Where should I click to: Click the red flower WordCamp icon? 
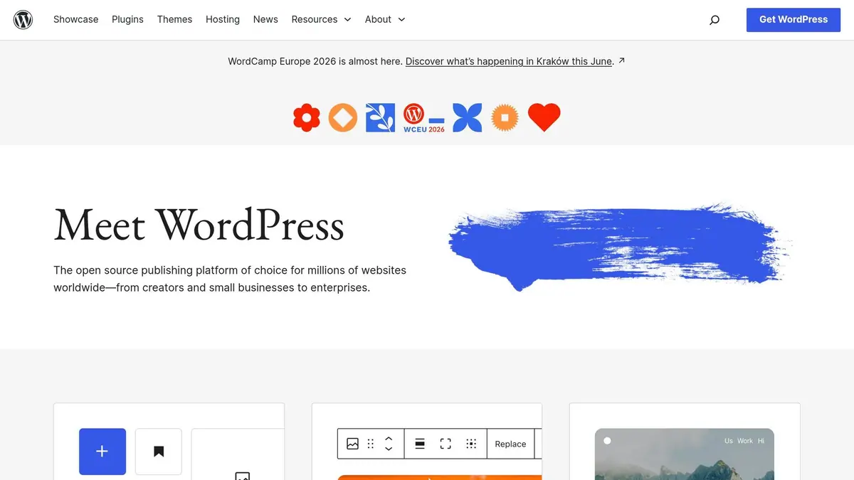pos(307,117)
